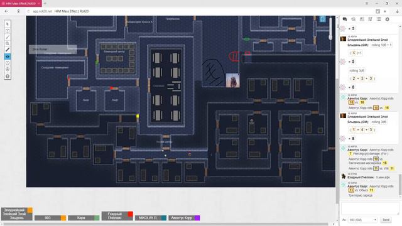Select the Авентус Карр player name
The height and width of the screenshot is (226, 402).
182,218
